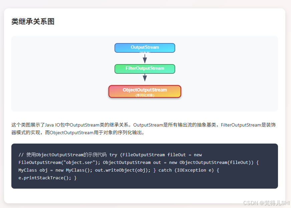Click the sentence 器模式的实现，而ObjectOutputStream用于
This screenshot has height=208, width=291.
tap(77, 133)
